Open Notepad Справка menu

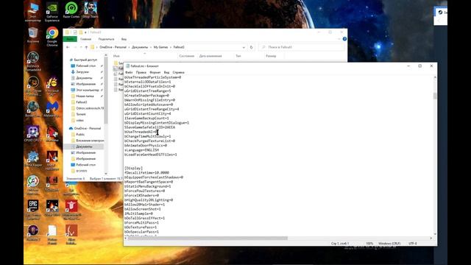click(x=178, y=72)
